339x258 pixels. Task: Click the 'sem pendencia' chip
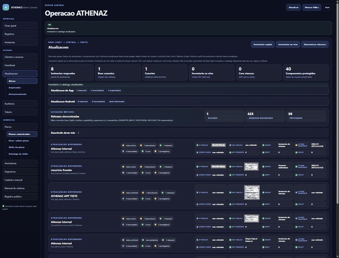150,240
